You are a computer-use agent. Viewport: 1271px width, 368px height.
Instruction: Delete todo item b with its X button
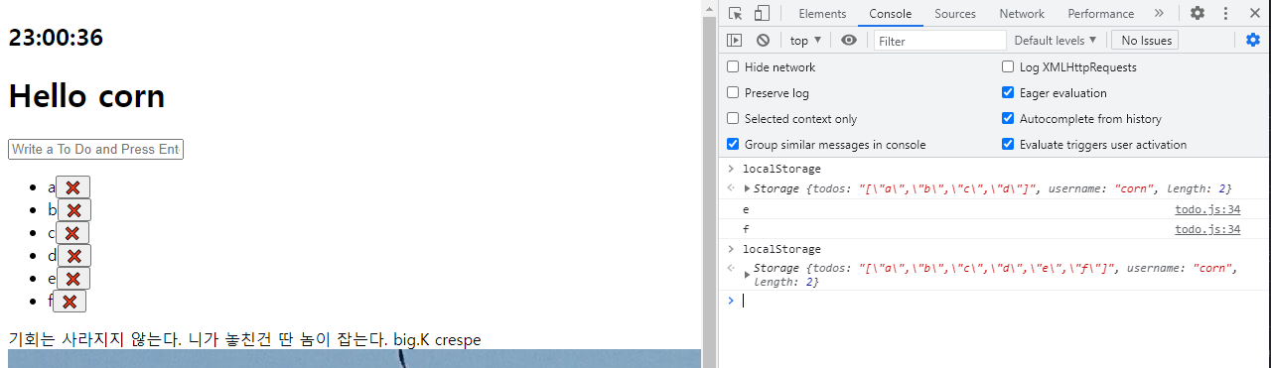pyautogui.click(x=74, y=210)
